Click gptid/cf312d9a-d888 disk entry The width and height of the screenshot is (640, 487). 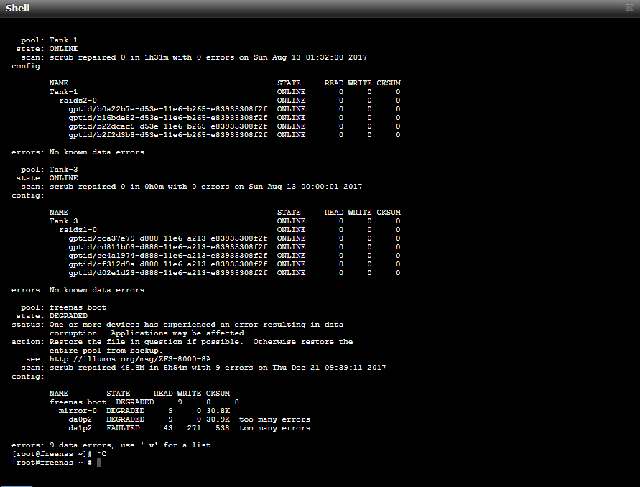coord(168,264)
